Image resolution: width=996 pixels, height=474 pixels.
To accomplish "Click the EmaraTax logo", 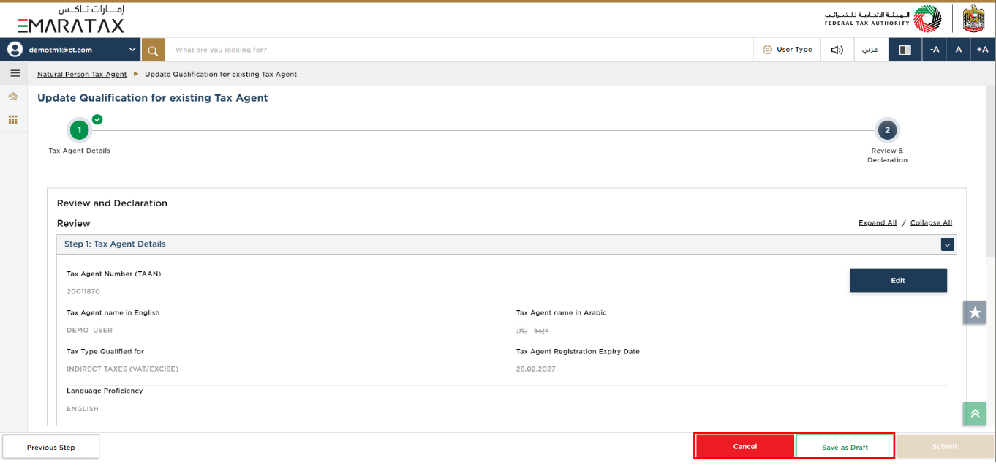I will point(71,20).
